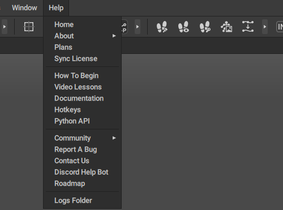
Task: Choose Contact Us in Help menu
Action: 82,161
